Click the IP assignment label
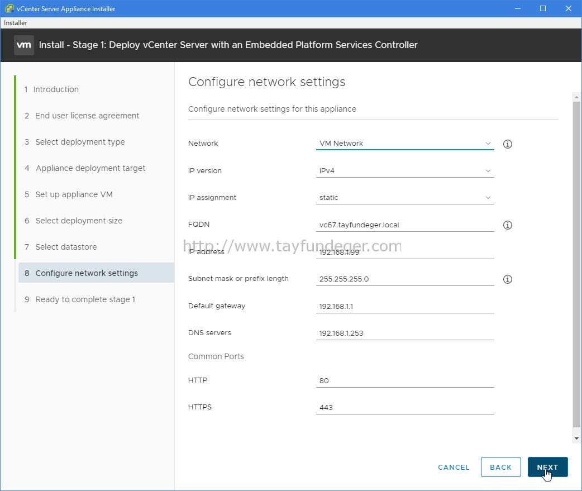 click(212, 198)
